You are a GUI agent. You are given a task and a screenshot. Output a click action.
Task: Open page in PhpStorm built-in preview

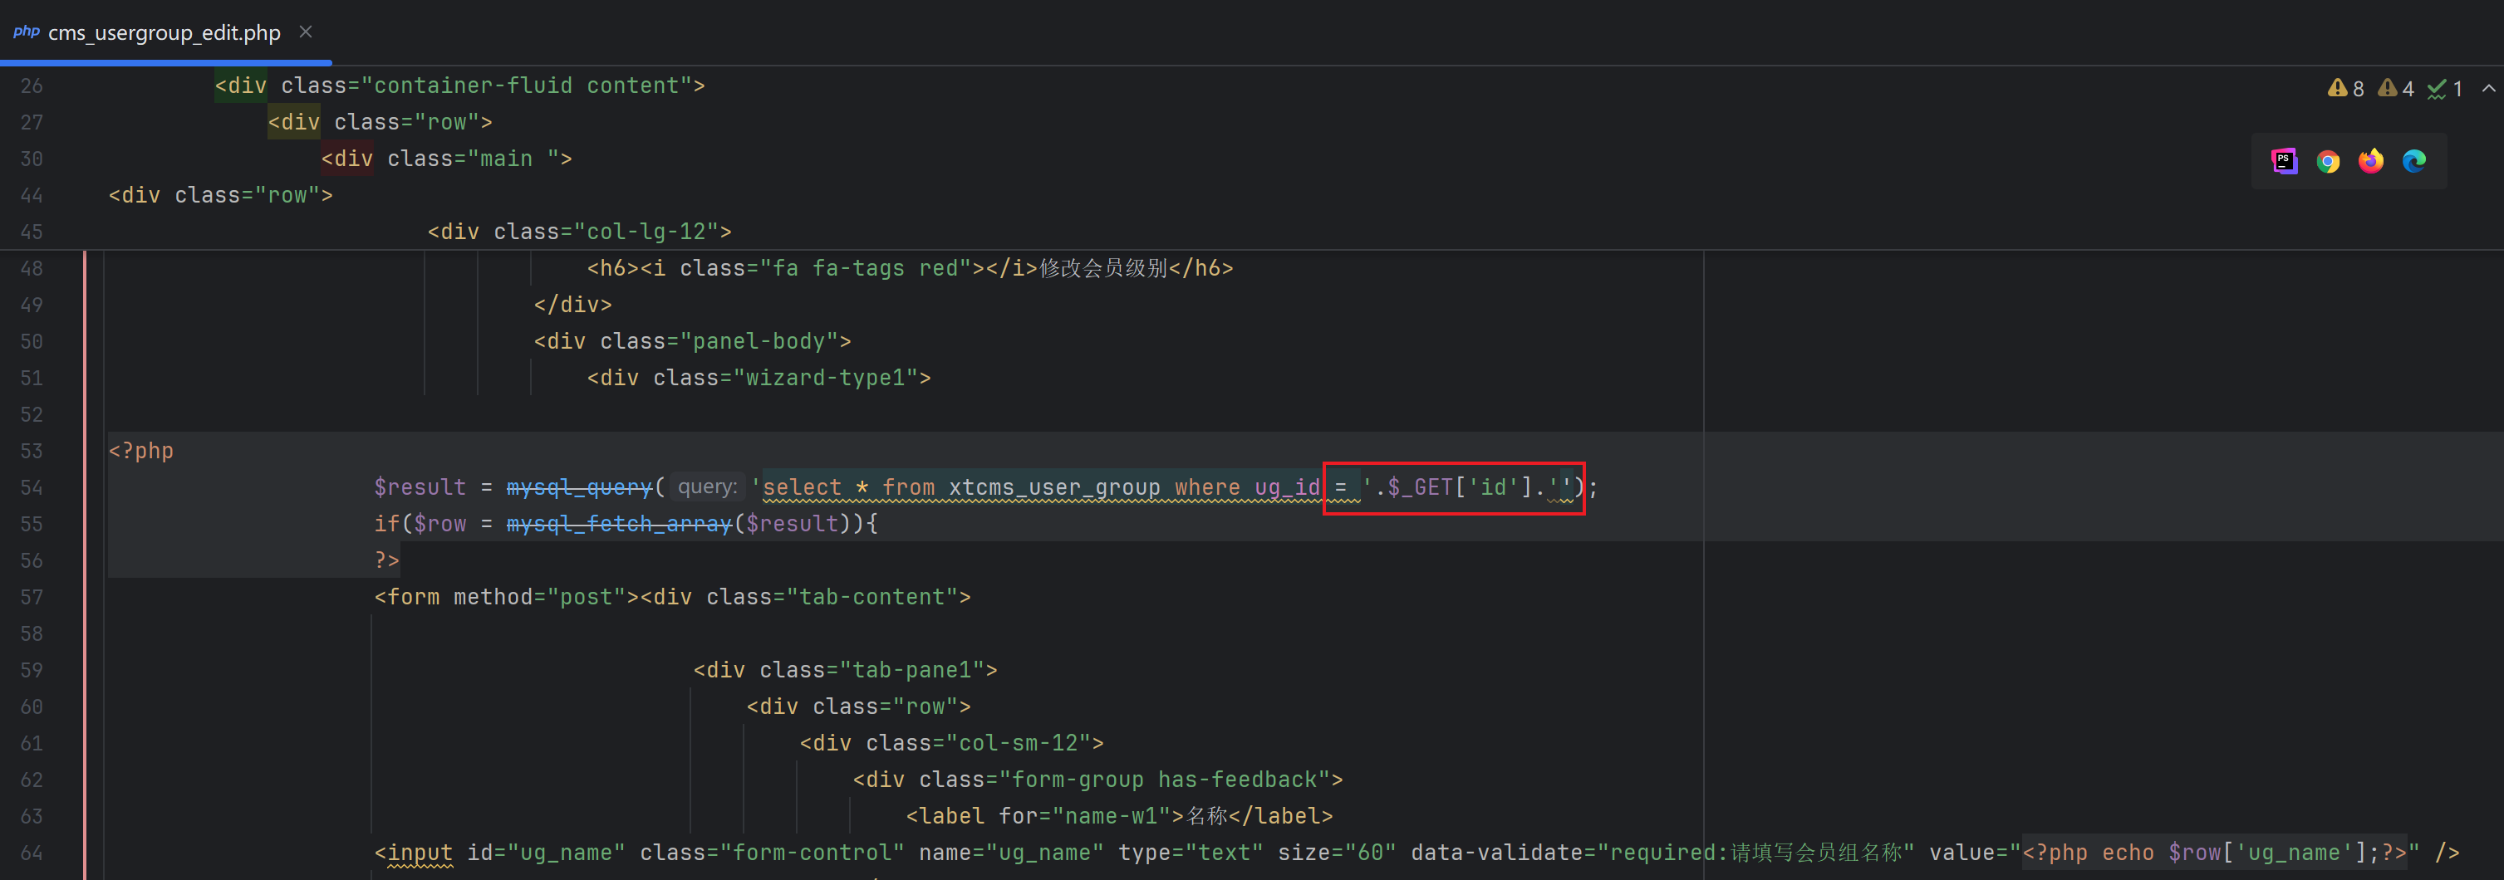coord(2285,161)
